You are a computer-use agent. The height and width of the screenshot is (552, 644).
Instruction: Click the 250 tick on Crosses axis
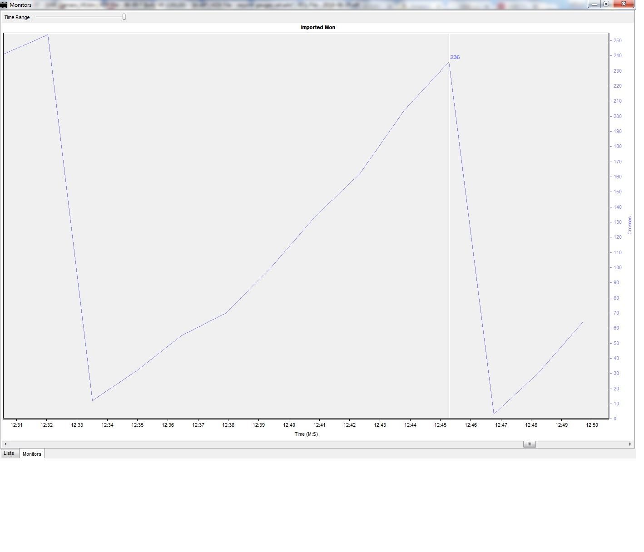coord(617,40)
